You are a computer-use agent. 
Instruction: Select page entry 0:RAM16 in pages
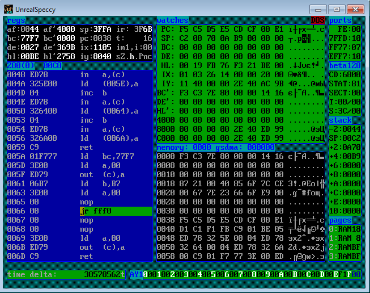click(x=345, y=229)
